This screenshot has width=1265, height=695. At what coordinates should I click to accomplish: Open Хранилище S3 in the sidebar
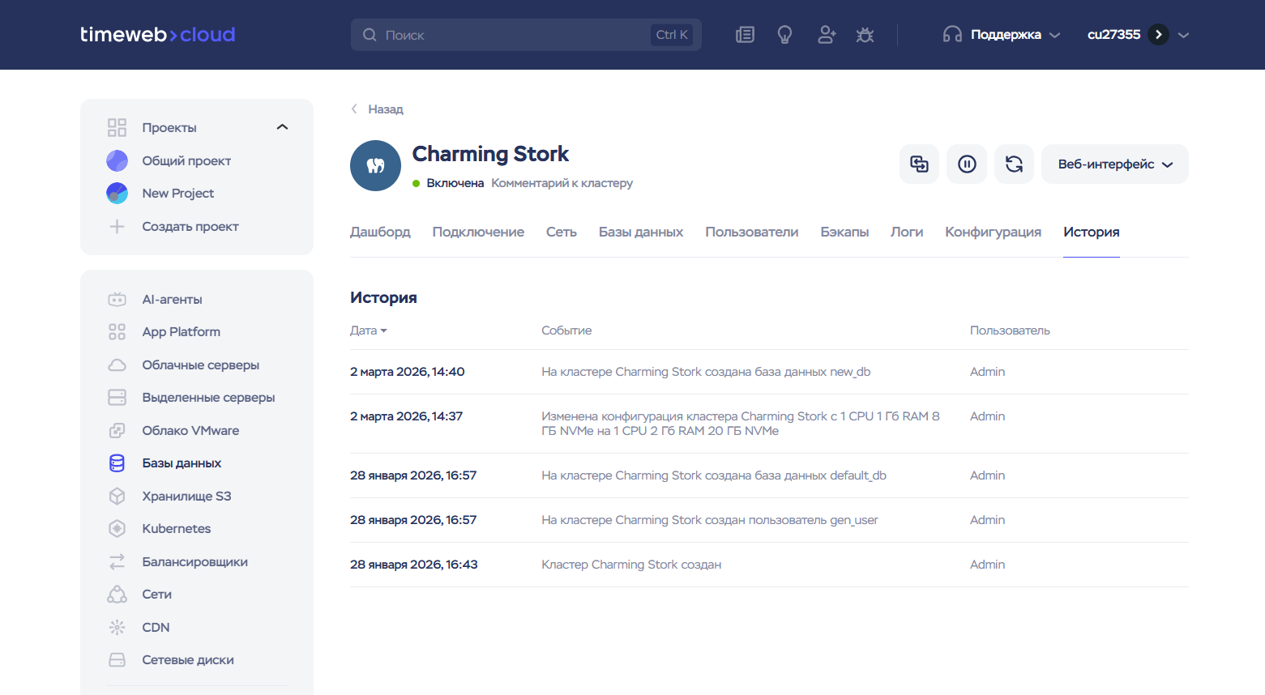click(x=186, y=496)
